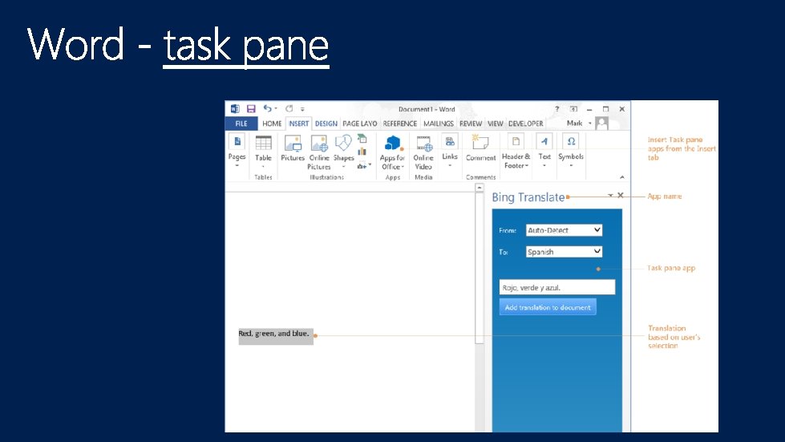This screenshot has width=785, height=442.
Task: Collapse the ribbon with the caret arrow
Action: click(x=621, y=177)
